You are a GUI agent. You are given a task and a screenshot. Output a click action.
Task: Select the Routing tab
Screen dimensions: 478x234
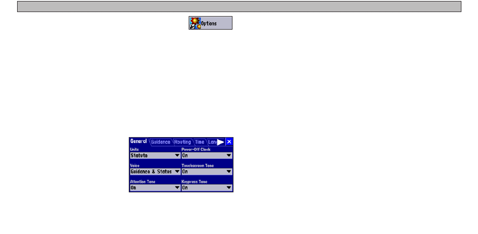point(182,142)
